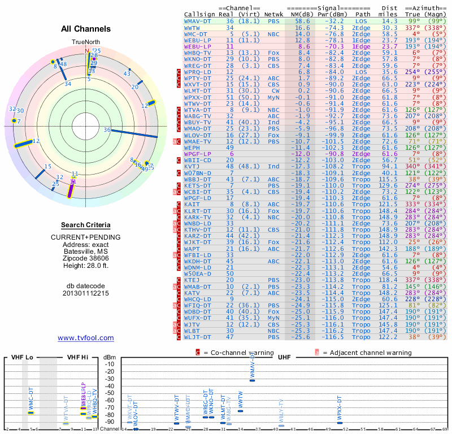
Task: Open the www.tvfool.com link
Action: coord(86,338)
